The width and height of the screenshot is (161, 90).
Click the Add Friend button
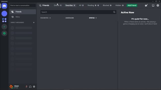(132, 5)
